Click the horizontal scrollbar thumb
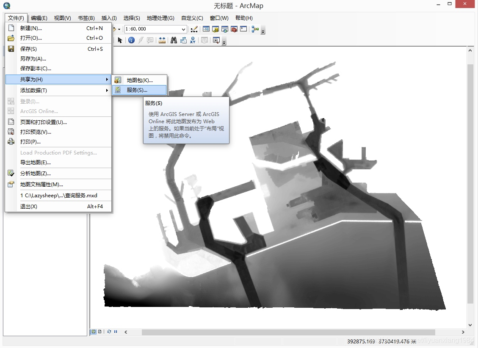The width and height of the screenshot is (478, 348). [288, 332]
